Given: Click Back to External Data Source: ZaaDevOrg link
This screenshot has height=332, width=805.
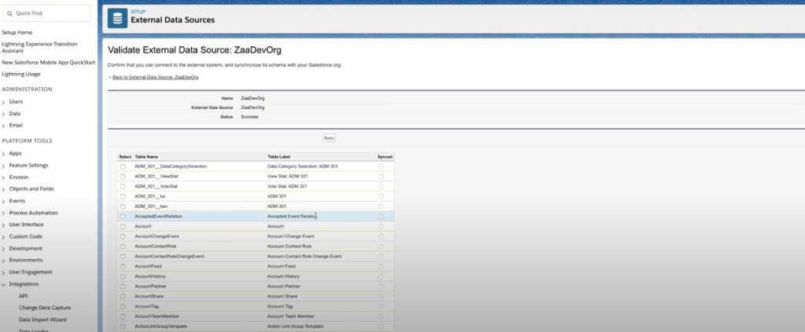Looking at the screenshot, I should pyautogui.click(x=154, y=78).
